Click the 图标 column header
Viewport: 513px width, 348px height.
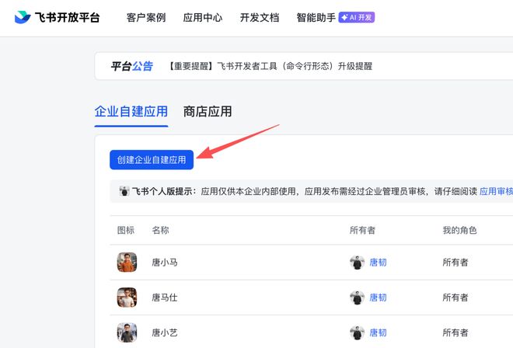[126, 230]
